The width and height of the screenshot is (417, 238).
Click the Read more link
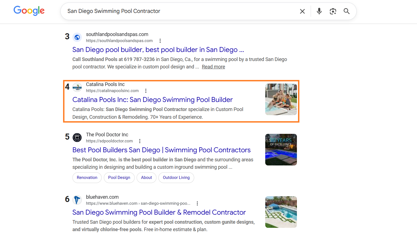213,67
